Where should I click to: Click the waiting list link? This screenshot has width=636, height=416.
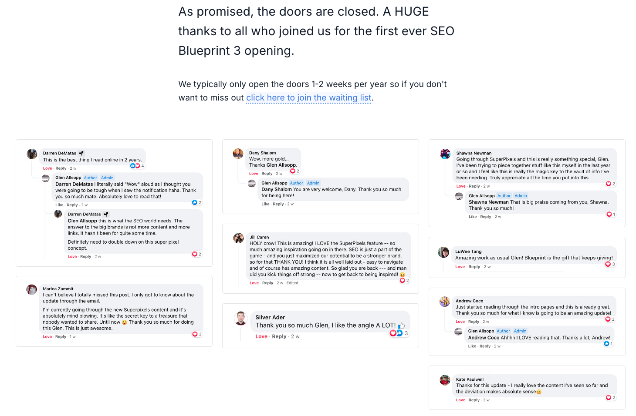coord(309,98)
